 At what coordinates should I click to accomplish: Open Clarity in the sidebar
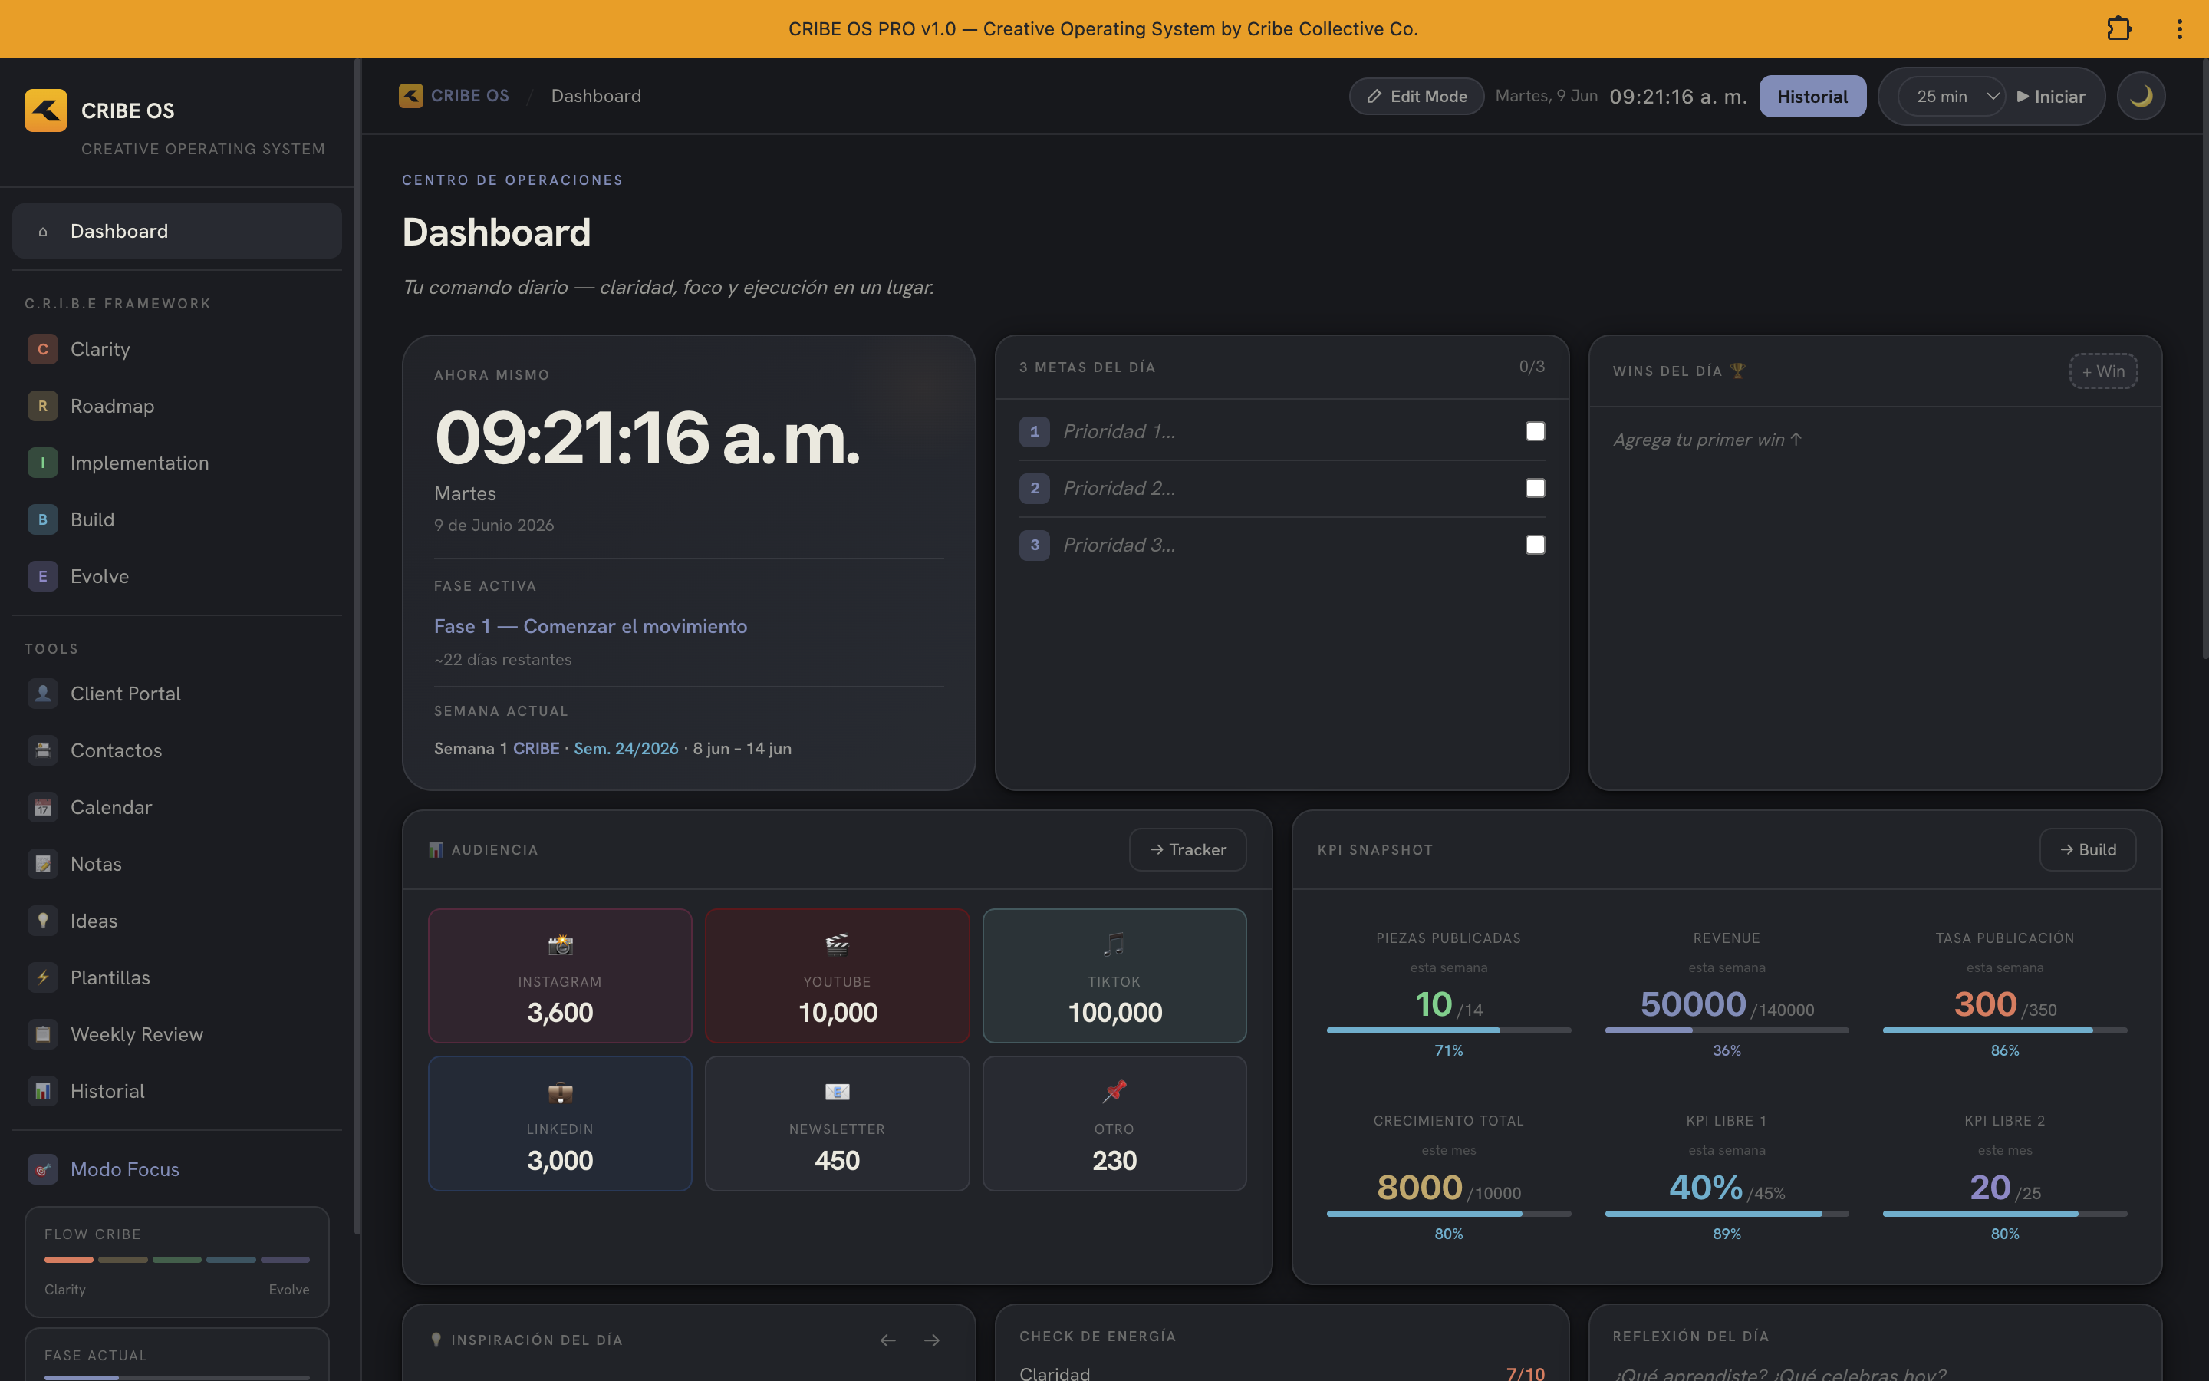(177, 349)
